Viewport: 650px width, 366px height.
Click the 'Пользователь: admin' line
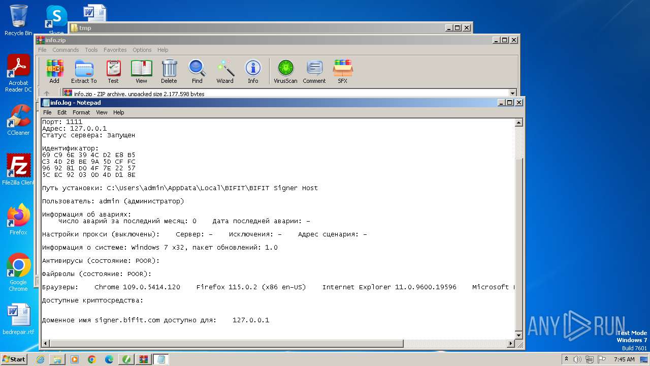point(113,201)
